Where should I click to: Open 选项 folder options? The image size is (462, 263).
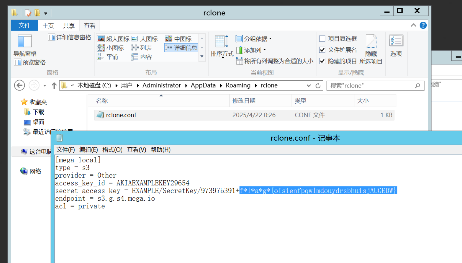[396, 47]
